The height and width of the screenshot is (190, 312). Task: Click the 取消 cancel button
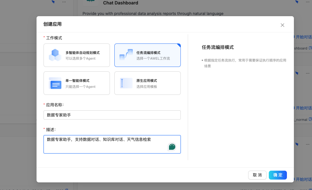click(x=257, y=175)
